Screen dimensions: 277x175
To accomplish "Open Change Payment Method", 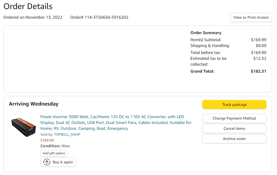I will pyautogui.click(x=234, y=118).
